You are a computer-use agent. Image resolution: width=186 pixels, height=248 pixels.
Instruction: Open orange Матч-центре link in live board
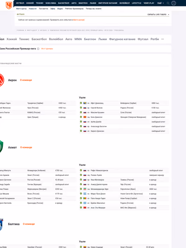coord(79,20)
